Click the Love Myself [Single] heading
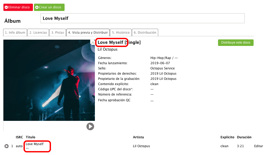The width and height of the screenshot is (269, 155). point(119,42)
